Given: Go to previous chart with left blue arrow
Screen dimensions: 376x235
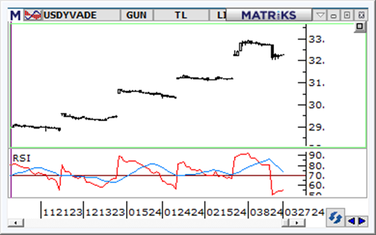Looking at the screenshot, I should click(351, 221).
